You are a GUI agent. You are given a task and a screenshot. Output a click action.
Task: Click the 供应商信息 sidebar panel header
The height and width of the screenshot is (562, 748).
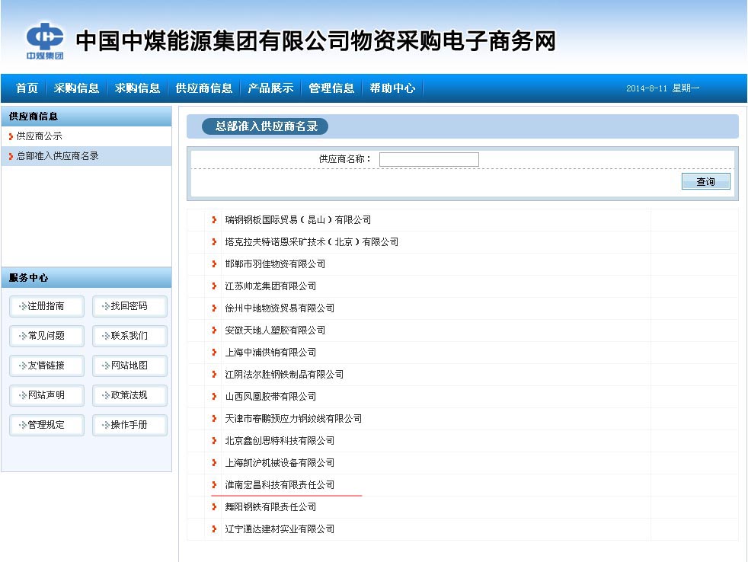click(x=86, y=117)
